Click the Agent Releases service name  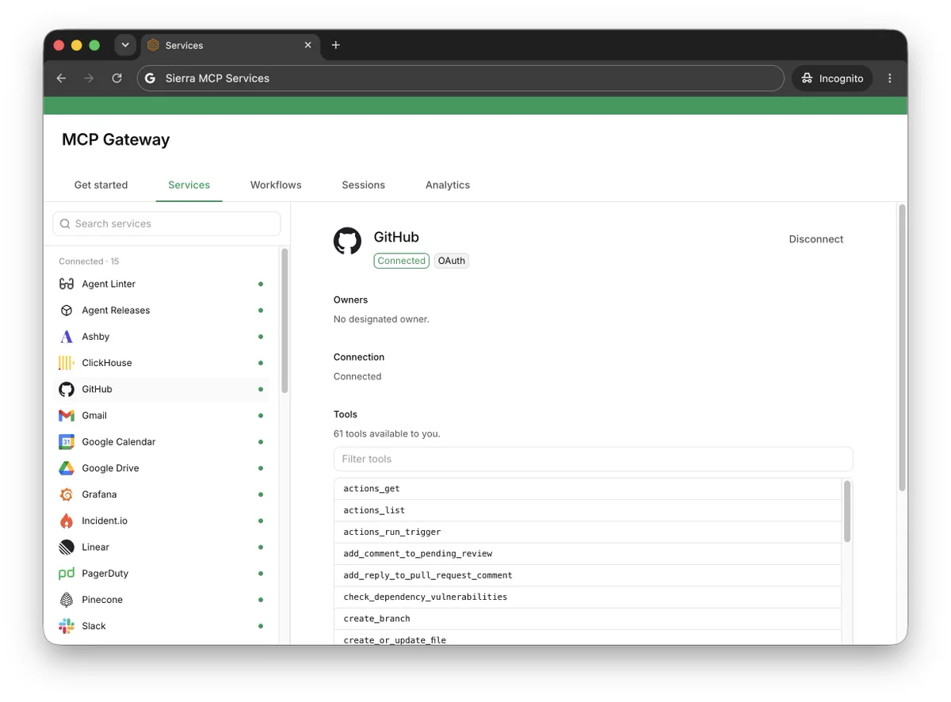pyautogui.click(x=116, y=311)
